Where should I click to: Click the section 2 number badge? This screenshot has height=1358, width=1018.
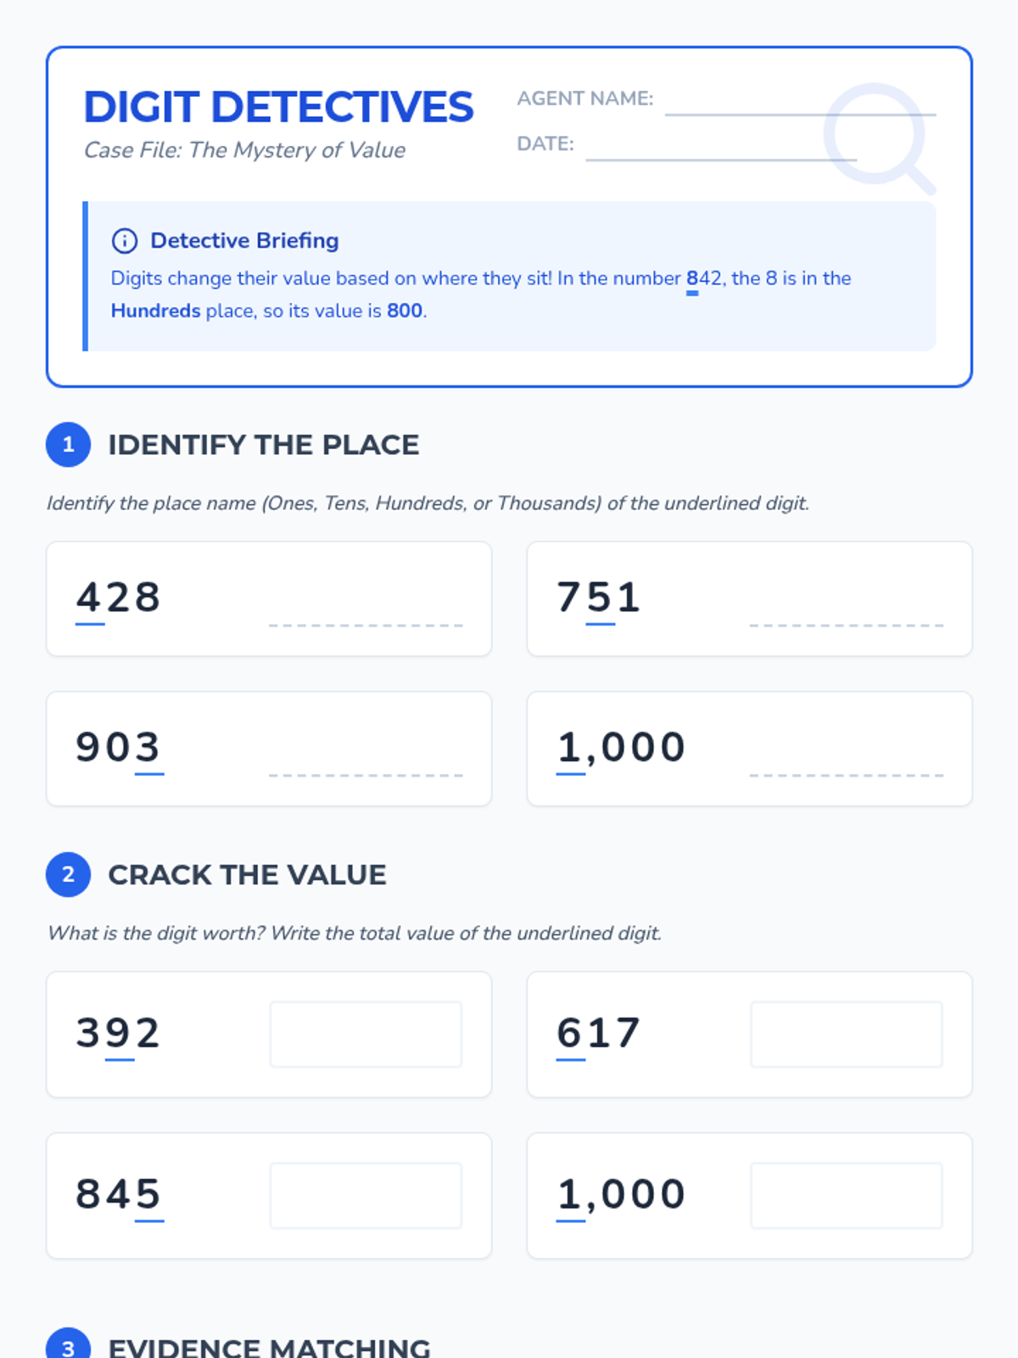[69, 874]
